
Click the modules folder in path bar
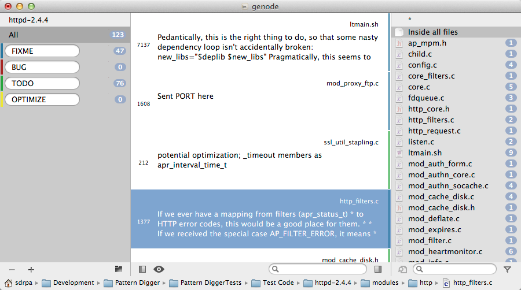point(379,282)
